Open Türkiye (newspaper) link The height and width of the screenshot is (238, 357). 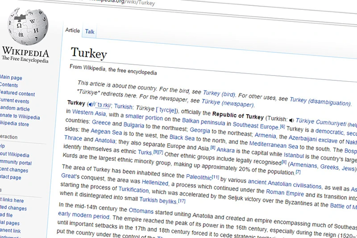(227, 103)
